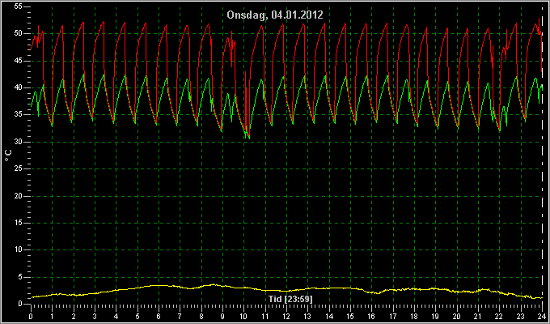
Task: Click hour 24 on the time axis
Action: [542, 317]
